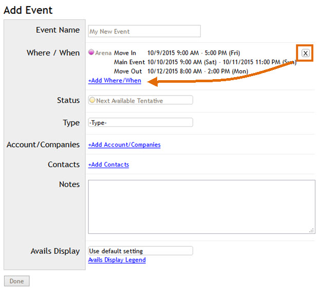Open the +Add Where/When link
The width and height of the screenshot is (321, 295).
pyautogui.click(x=115, y=81)
